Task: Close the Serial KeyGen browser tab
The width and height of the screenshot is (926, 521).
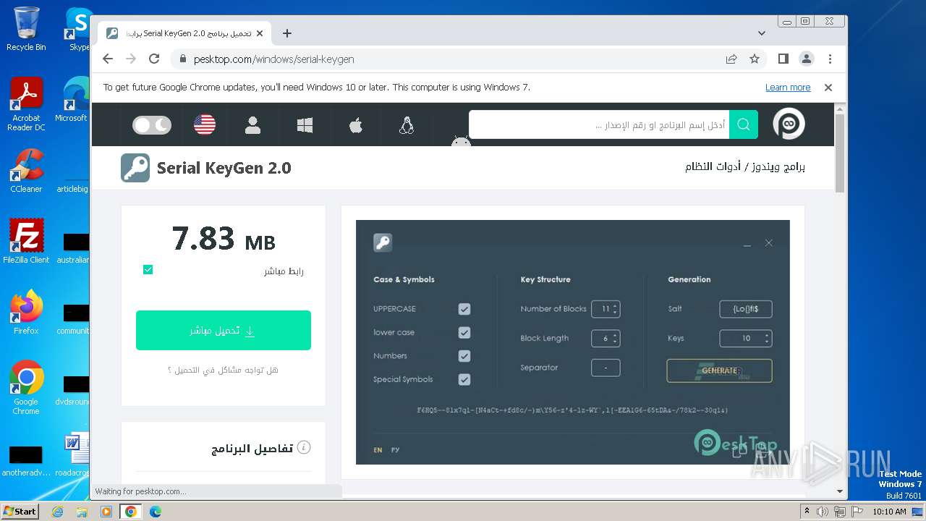Action: click(x=260, y=33)
